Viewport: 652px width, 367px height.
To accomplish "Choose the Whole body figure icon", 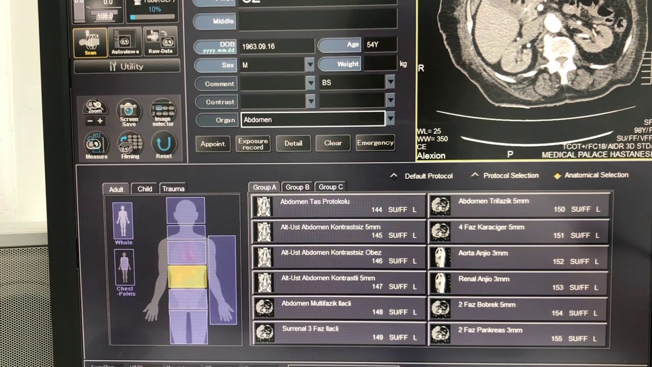I will 123,221.
